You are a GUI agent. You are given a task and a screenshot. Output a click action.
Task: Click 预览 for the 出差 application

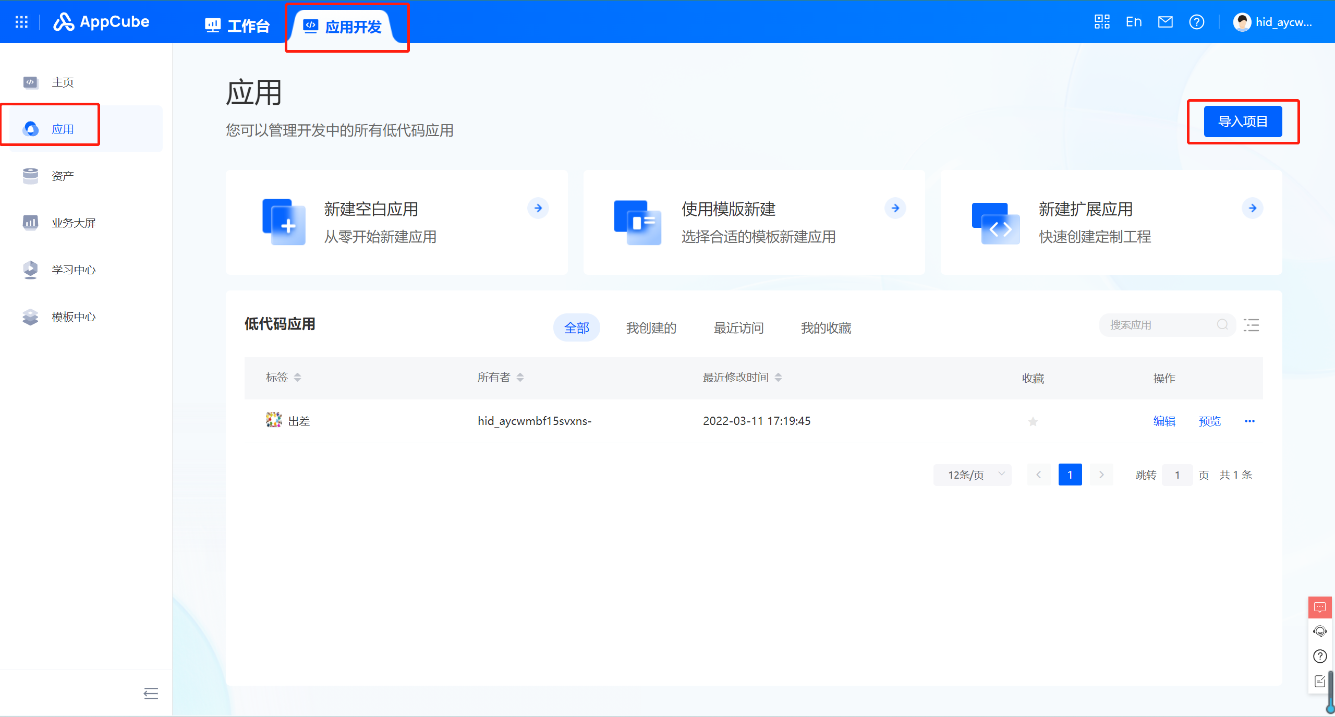coord(1210,421)
